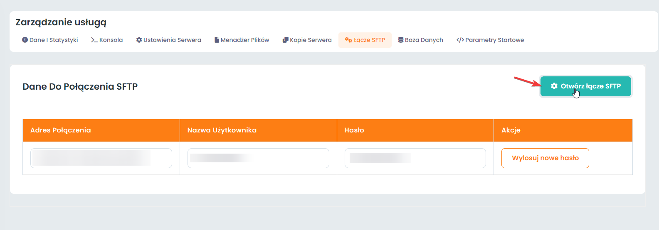Focus the Adres Połączenia input field
659x230 pixels.
pos(101,158)
